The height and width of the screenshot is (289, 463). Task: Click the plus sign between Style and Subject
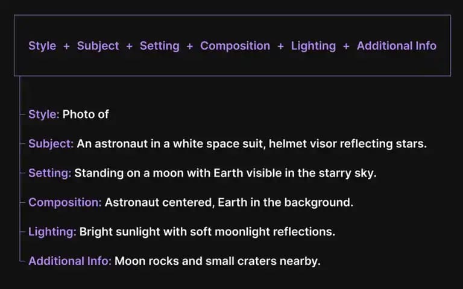[x=66, y=46]
